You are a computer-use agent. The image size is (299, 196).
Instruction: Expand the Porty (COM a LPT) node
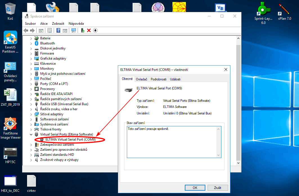coord(31,84)
